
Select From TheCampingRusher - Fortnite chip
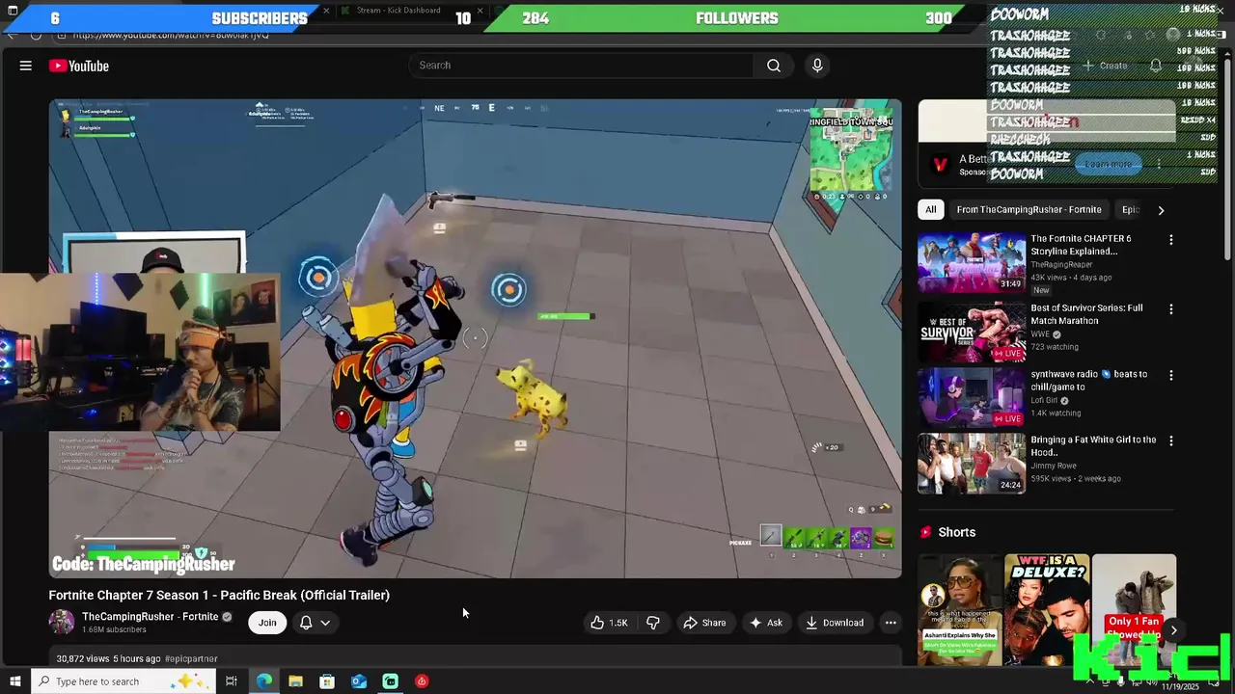pyautogui.click(x=1029, y=210)
